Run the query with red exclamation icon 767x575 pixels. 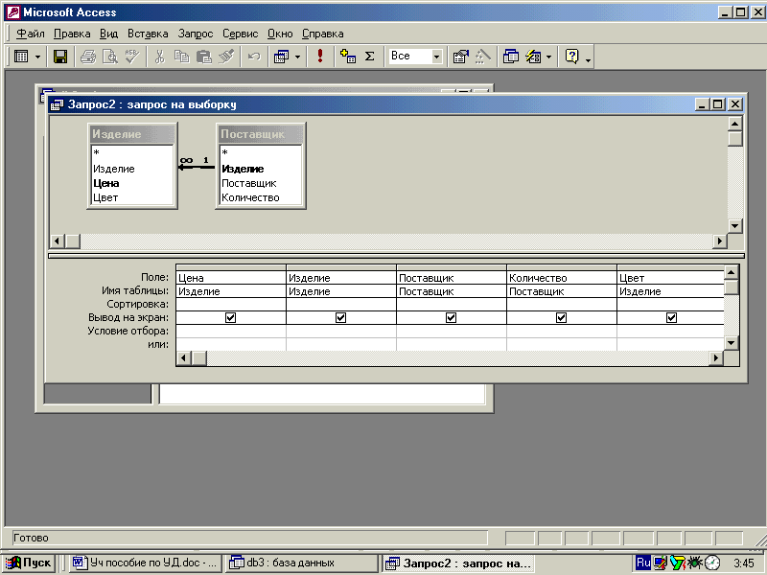click(320, 57)
